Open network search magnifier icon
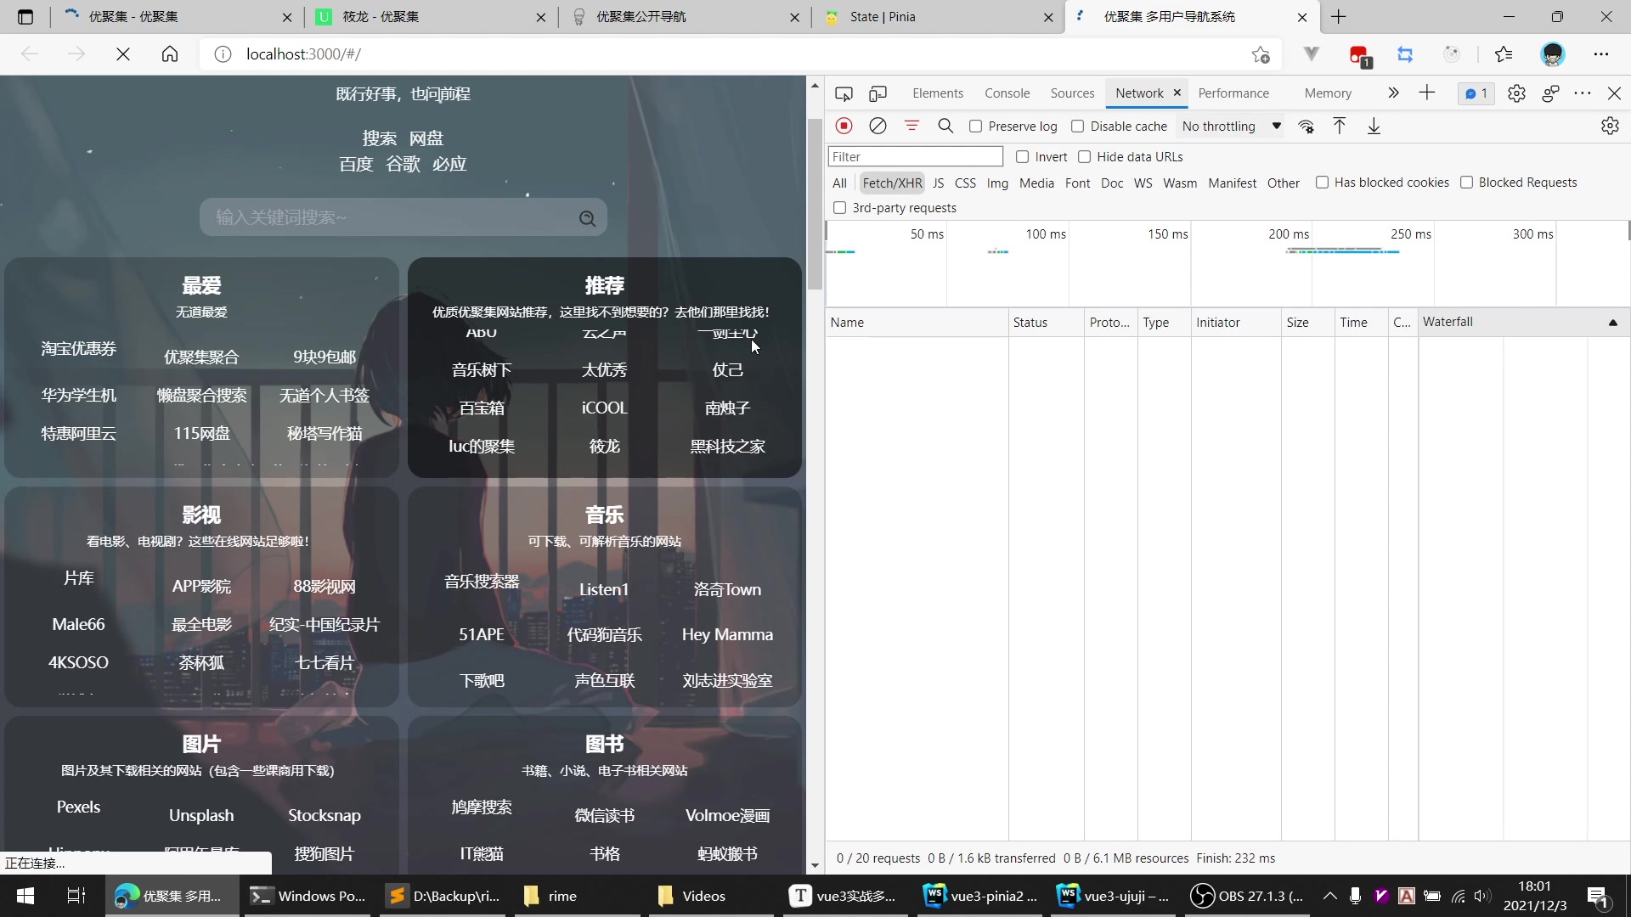1631x917 pixels. [x=945, y=126]
